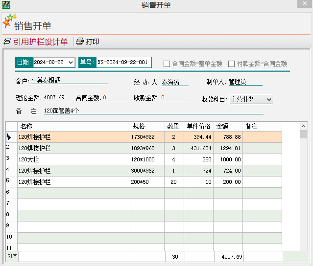Select row header number 6

tap(11, 193)
